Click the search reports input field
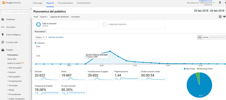The height and width of the screenshot is (100, 226). (15, 12)
